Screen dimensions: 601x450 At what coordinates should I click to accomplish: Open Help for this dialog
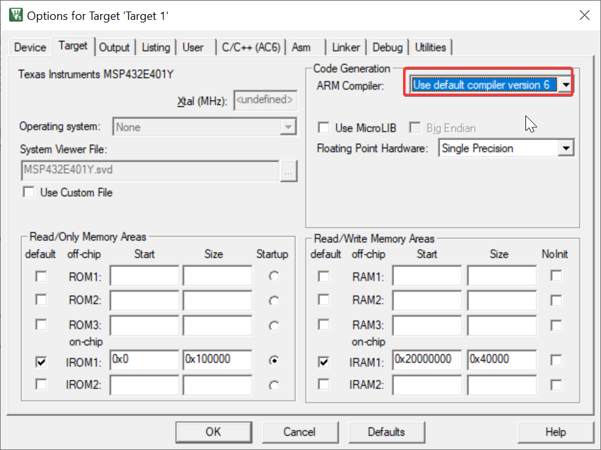(x=556, y=432)
